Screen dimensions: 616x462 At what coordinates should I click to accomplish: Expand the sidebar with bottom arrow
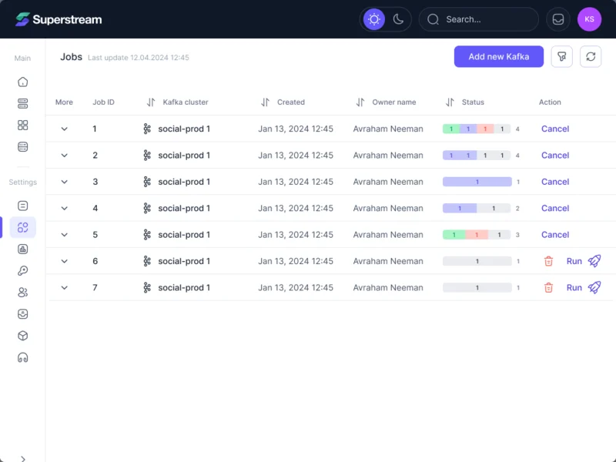point(23,458)
